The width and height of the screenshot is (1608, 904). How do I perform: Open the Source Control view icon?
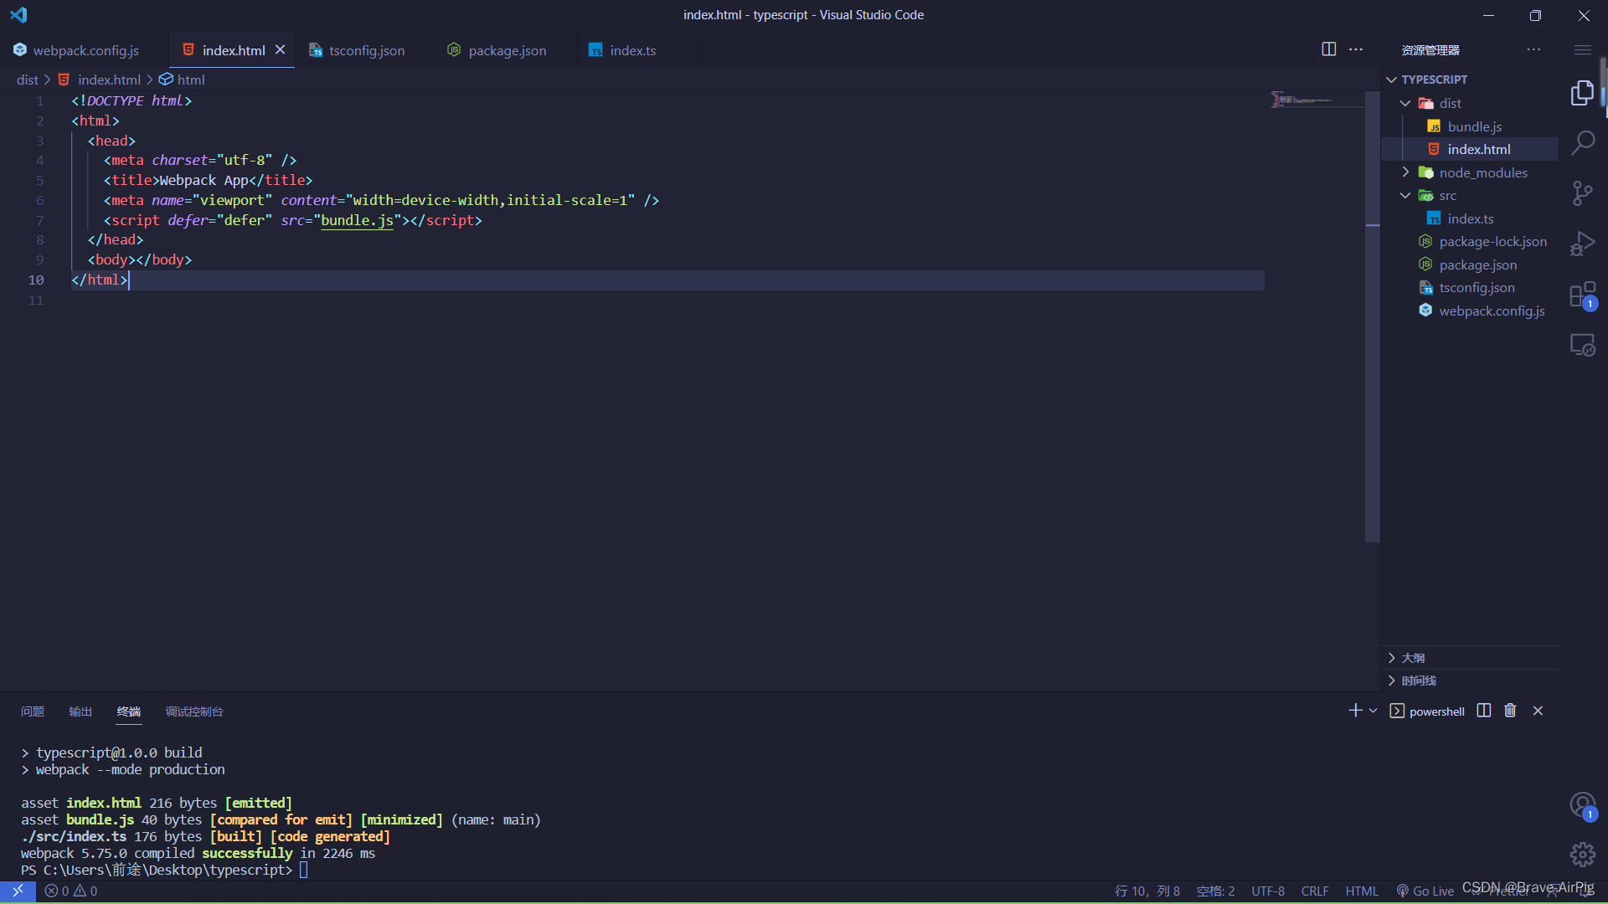pyautogui.click(x=1582, y=193)
